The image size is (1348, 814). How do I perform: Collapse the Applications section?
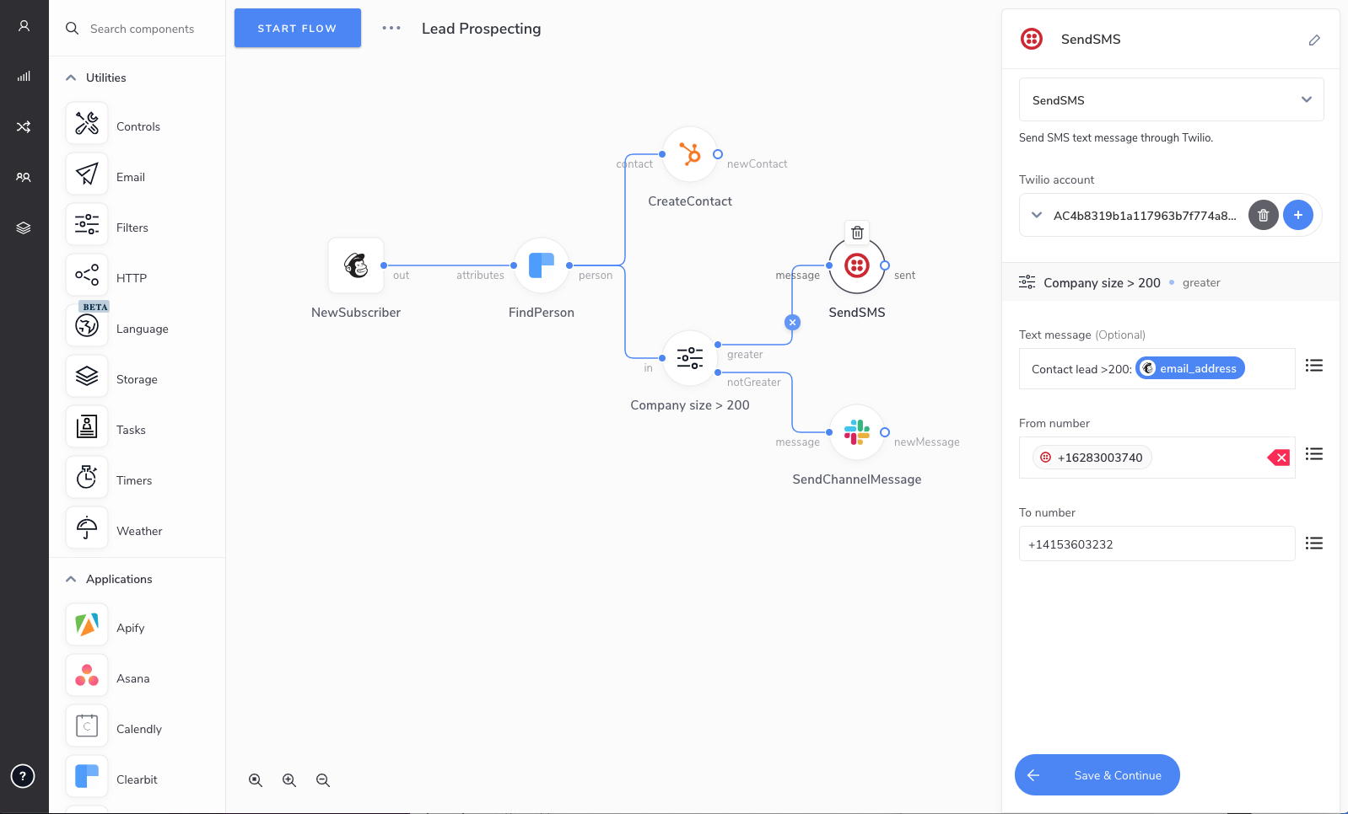pos(71,579)
